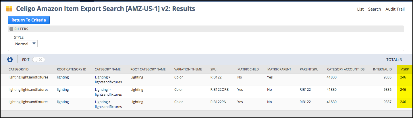Sort by the MSRP column header
Image resolution: width=413 pixels, height=118 pixels.
[x=404, y=69]
